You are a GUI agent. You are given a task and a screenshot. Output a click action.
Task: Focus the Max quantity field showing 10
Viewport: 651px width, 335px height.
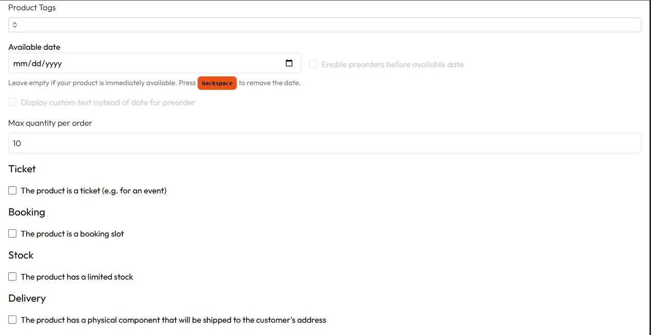(x=324, y=144)
